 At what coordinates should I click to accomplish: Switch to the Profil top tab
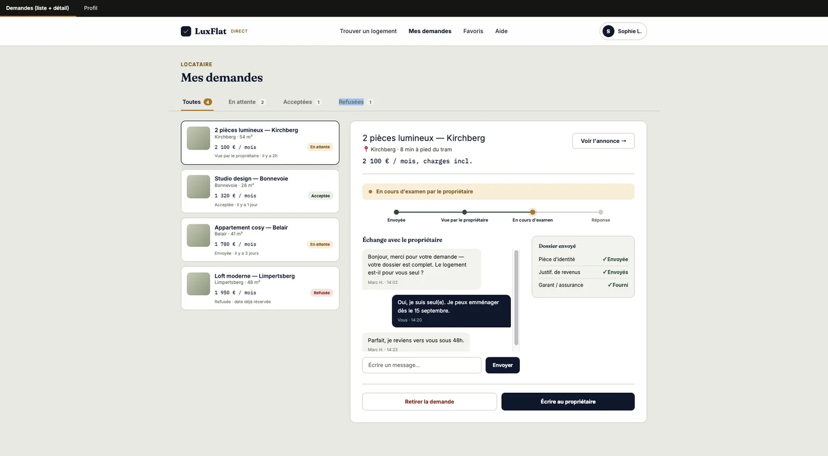pyautogui.click(x=90, y=8)
